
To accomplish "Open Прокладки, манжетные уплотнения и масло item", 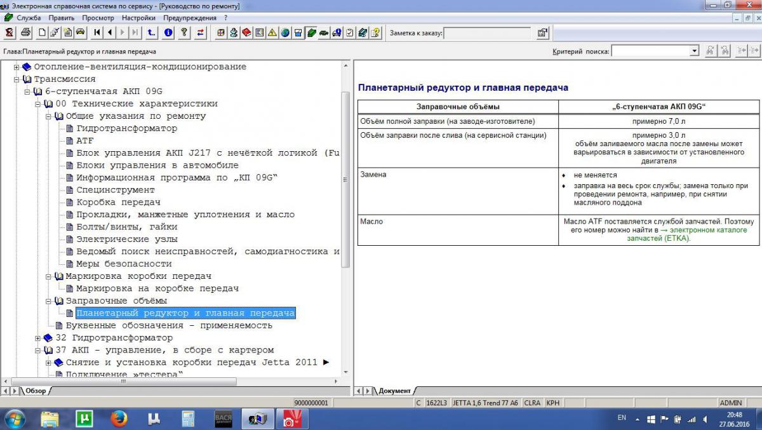I will coord(185,215).
